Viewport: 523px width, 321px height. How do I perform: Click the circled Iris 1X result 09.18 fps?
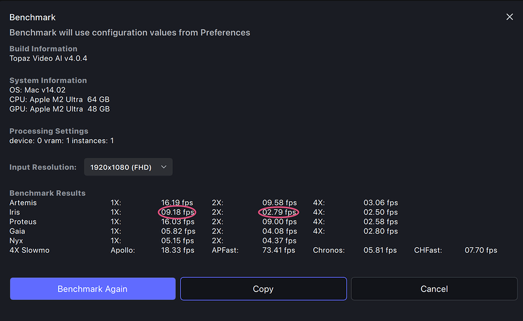coord(177,212)
